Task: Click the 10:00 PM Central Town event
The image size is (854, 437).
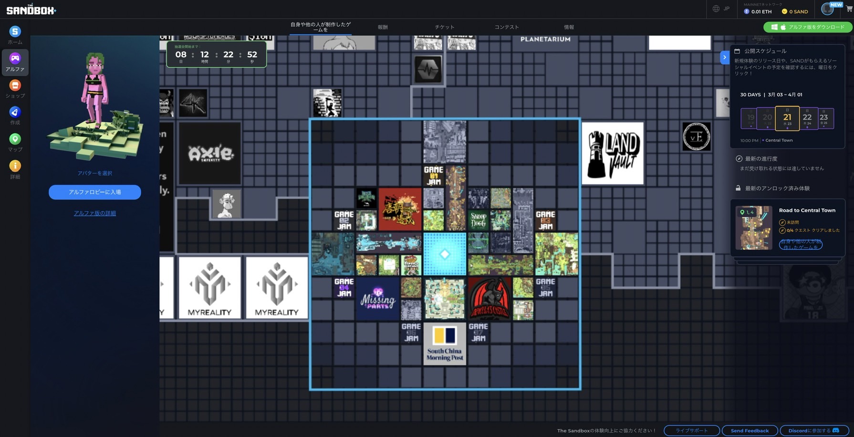Action: 767,140
